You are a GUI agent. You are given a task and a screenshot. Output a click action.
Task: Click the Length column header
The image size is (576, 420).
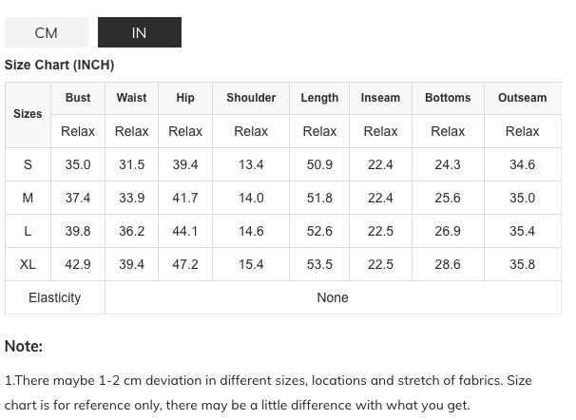tap(319, 98)
